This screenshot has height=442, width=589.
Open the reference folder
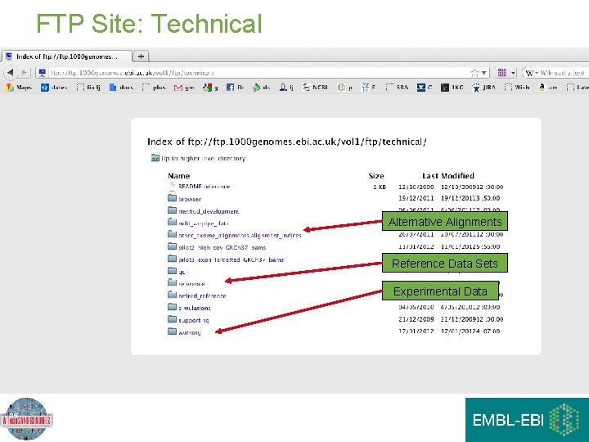pos(191,284)
